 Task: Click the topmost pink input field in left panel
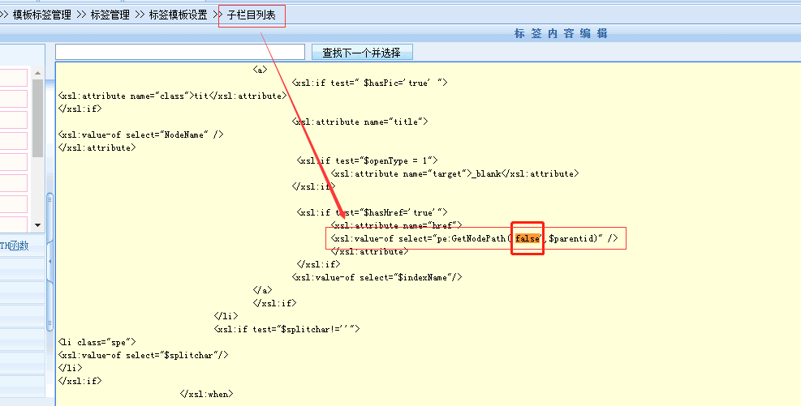pos(13,78)
